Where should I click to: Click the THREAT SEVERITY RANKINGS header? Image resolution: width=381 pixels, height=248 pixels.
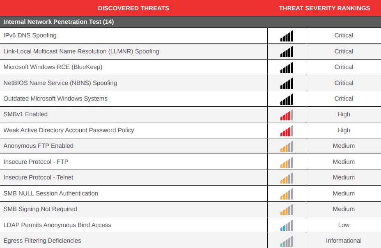(324, 8)
